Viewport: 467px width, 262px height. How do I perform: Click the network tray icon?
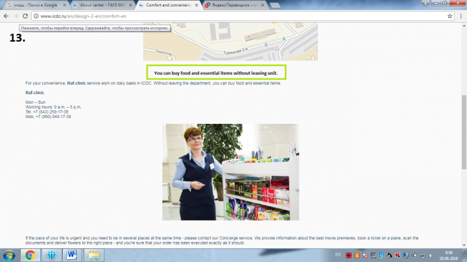click(x=422, y=256)
